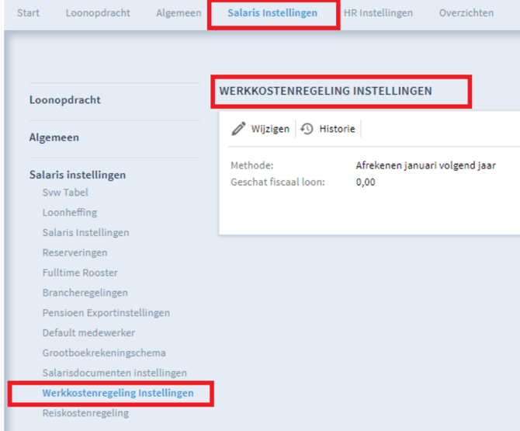
Task: Select Werkkostenregeling Instellingen in sidebar
Action: pos(118,394)
